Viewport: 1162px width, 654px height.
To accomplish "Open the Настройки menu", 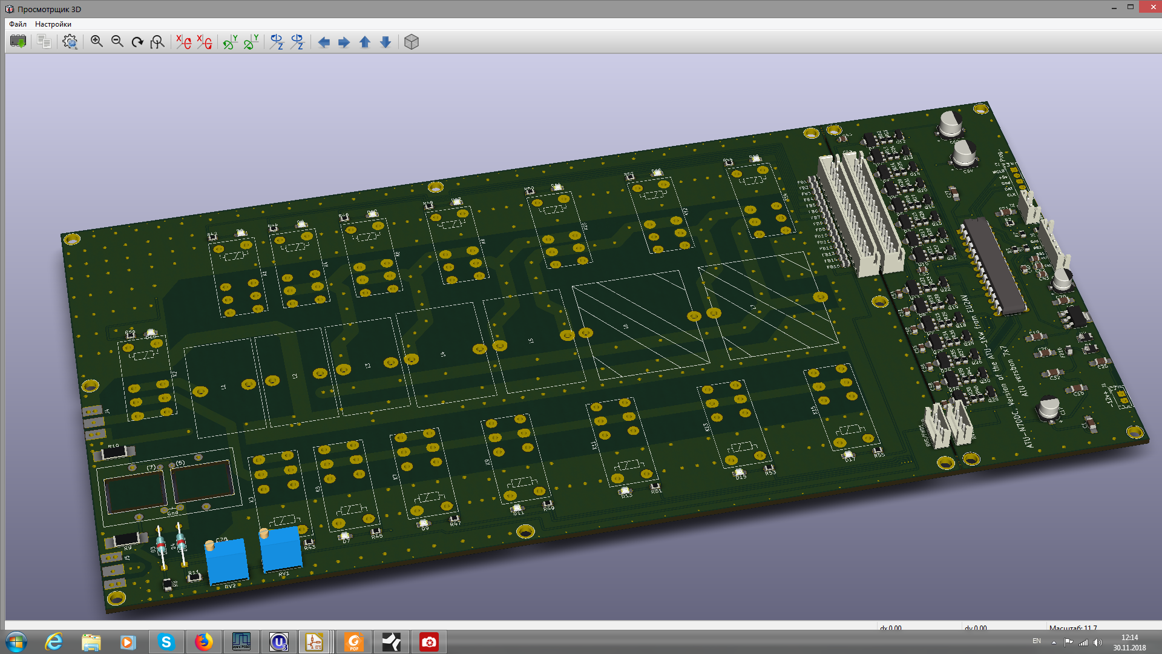I will [x=53, y=24].
